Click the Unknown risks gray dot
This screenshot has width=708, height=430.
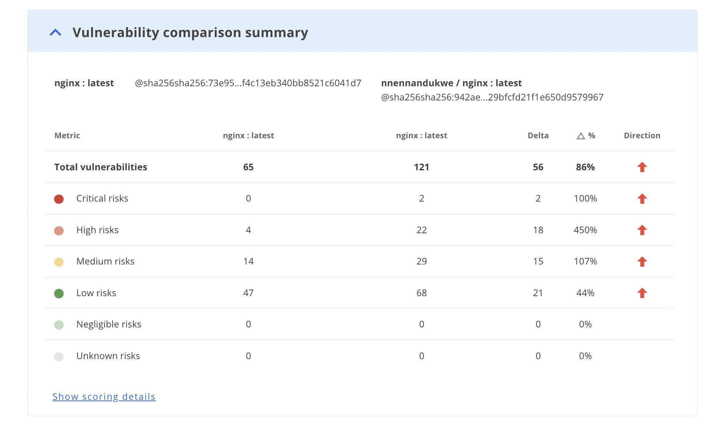(x=59, y=357)
